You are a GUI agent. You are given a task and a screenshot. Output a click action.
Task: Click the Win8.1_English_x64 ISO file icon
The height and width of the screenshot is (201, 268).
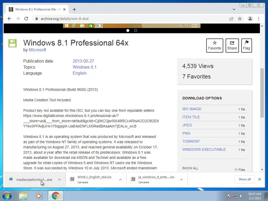pos(72,179)
